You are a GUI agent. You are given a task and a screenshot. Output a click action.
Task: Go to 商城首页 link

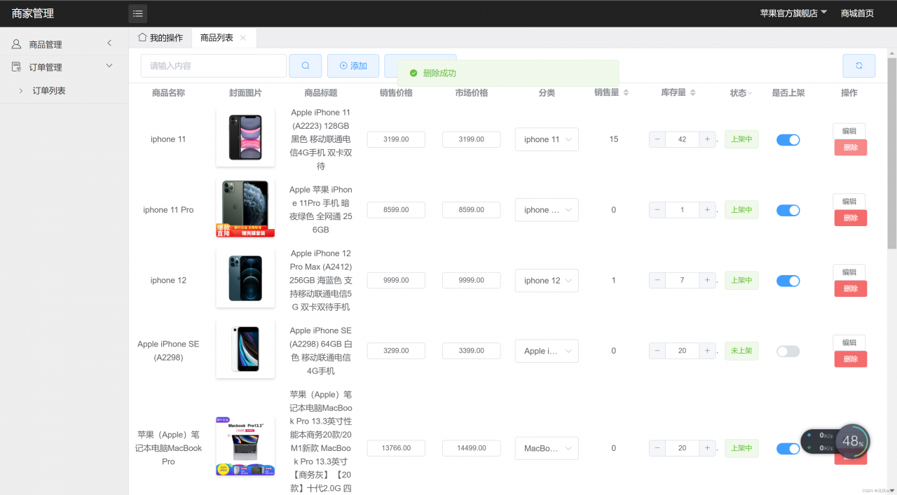coord(857,13)
